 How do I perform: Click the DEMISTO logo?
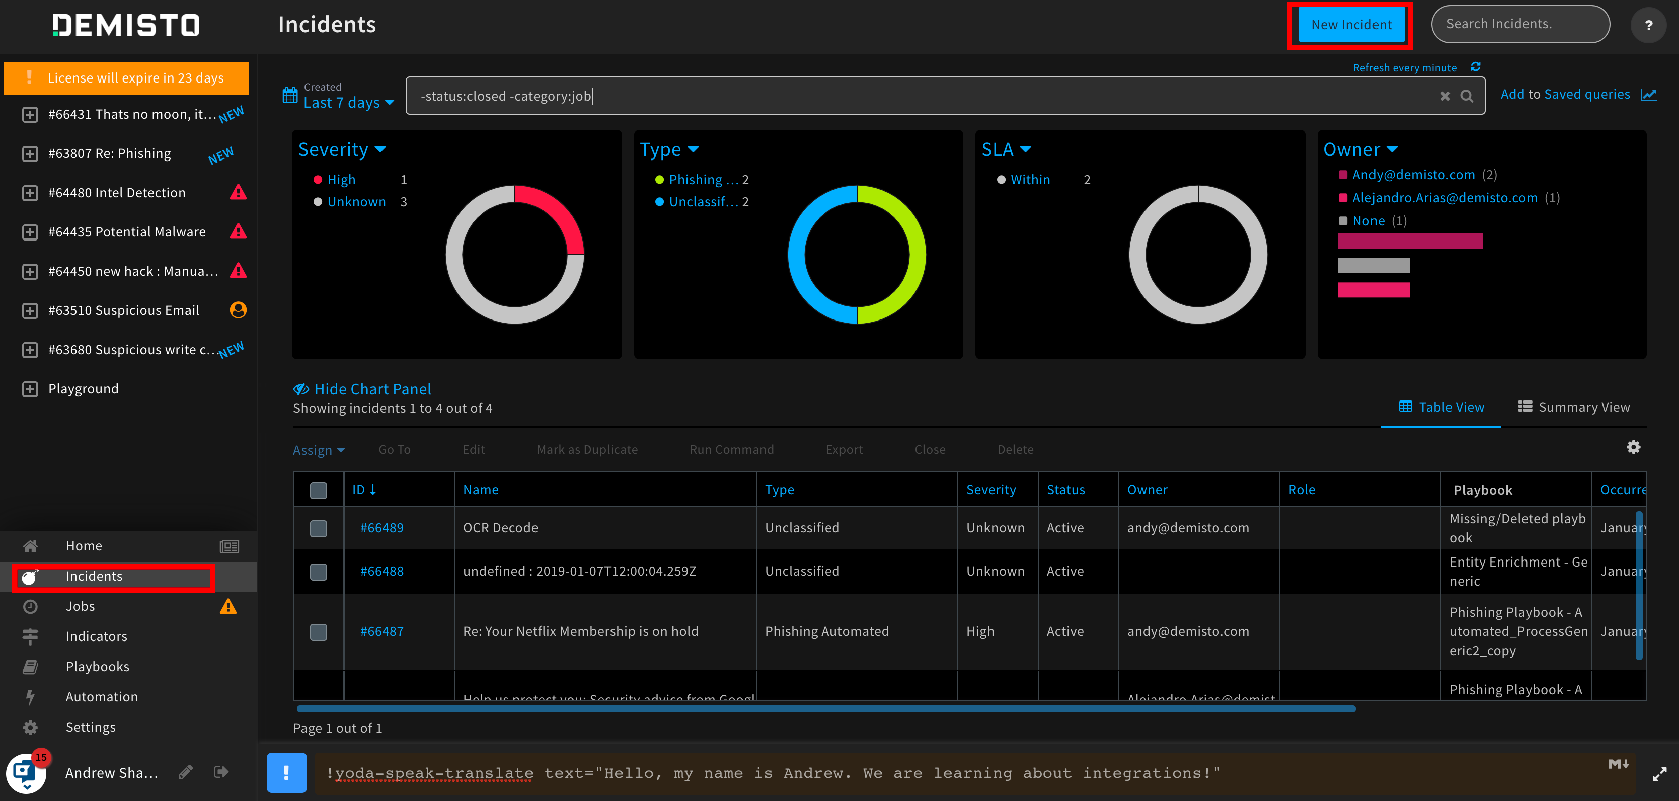click(126, 26)
